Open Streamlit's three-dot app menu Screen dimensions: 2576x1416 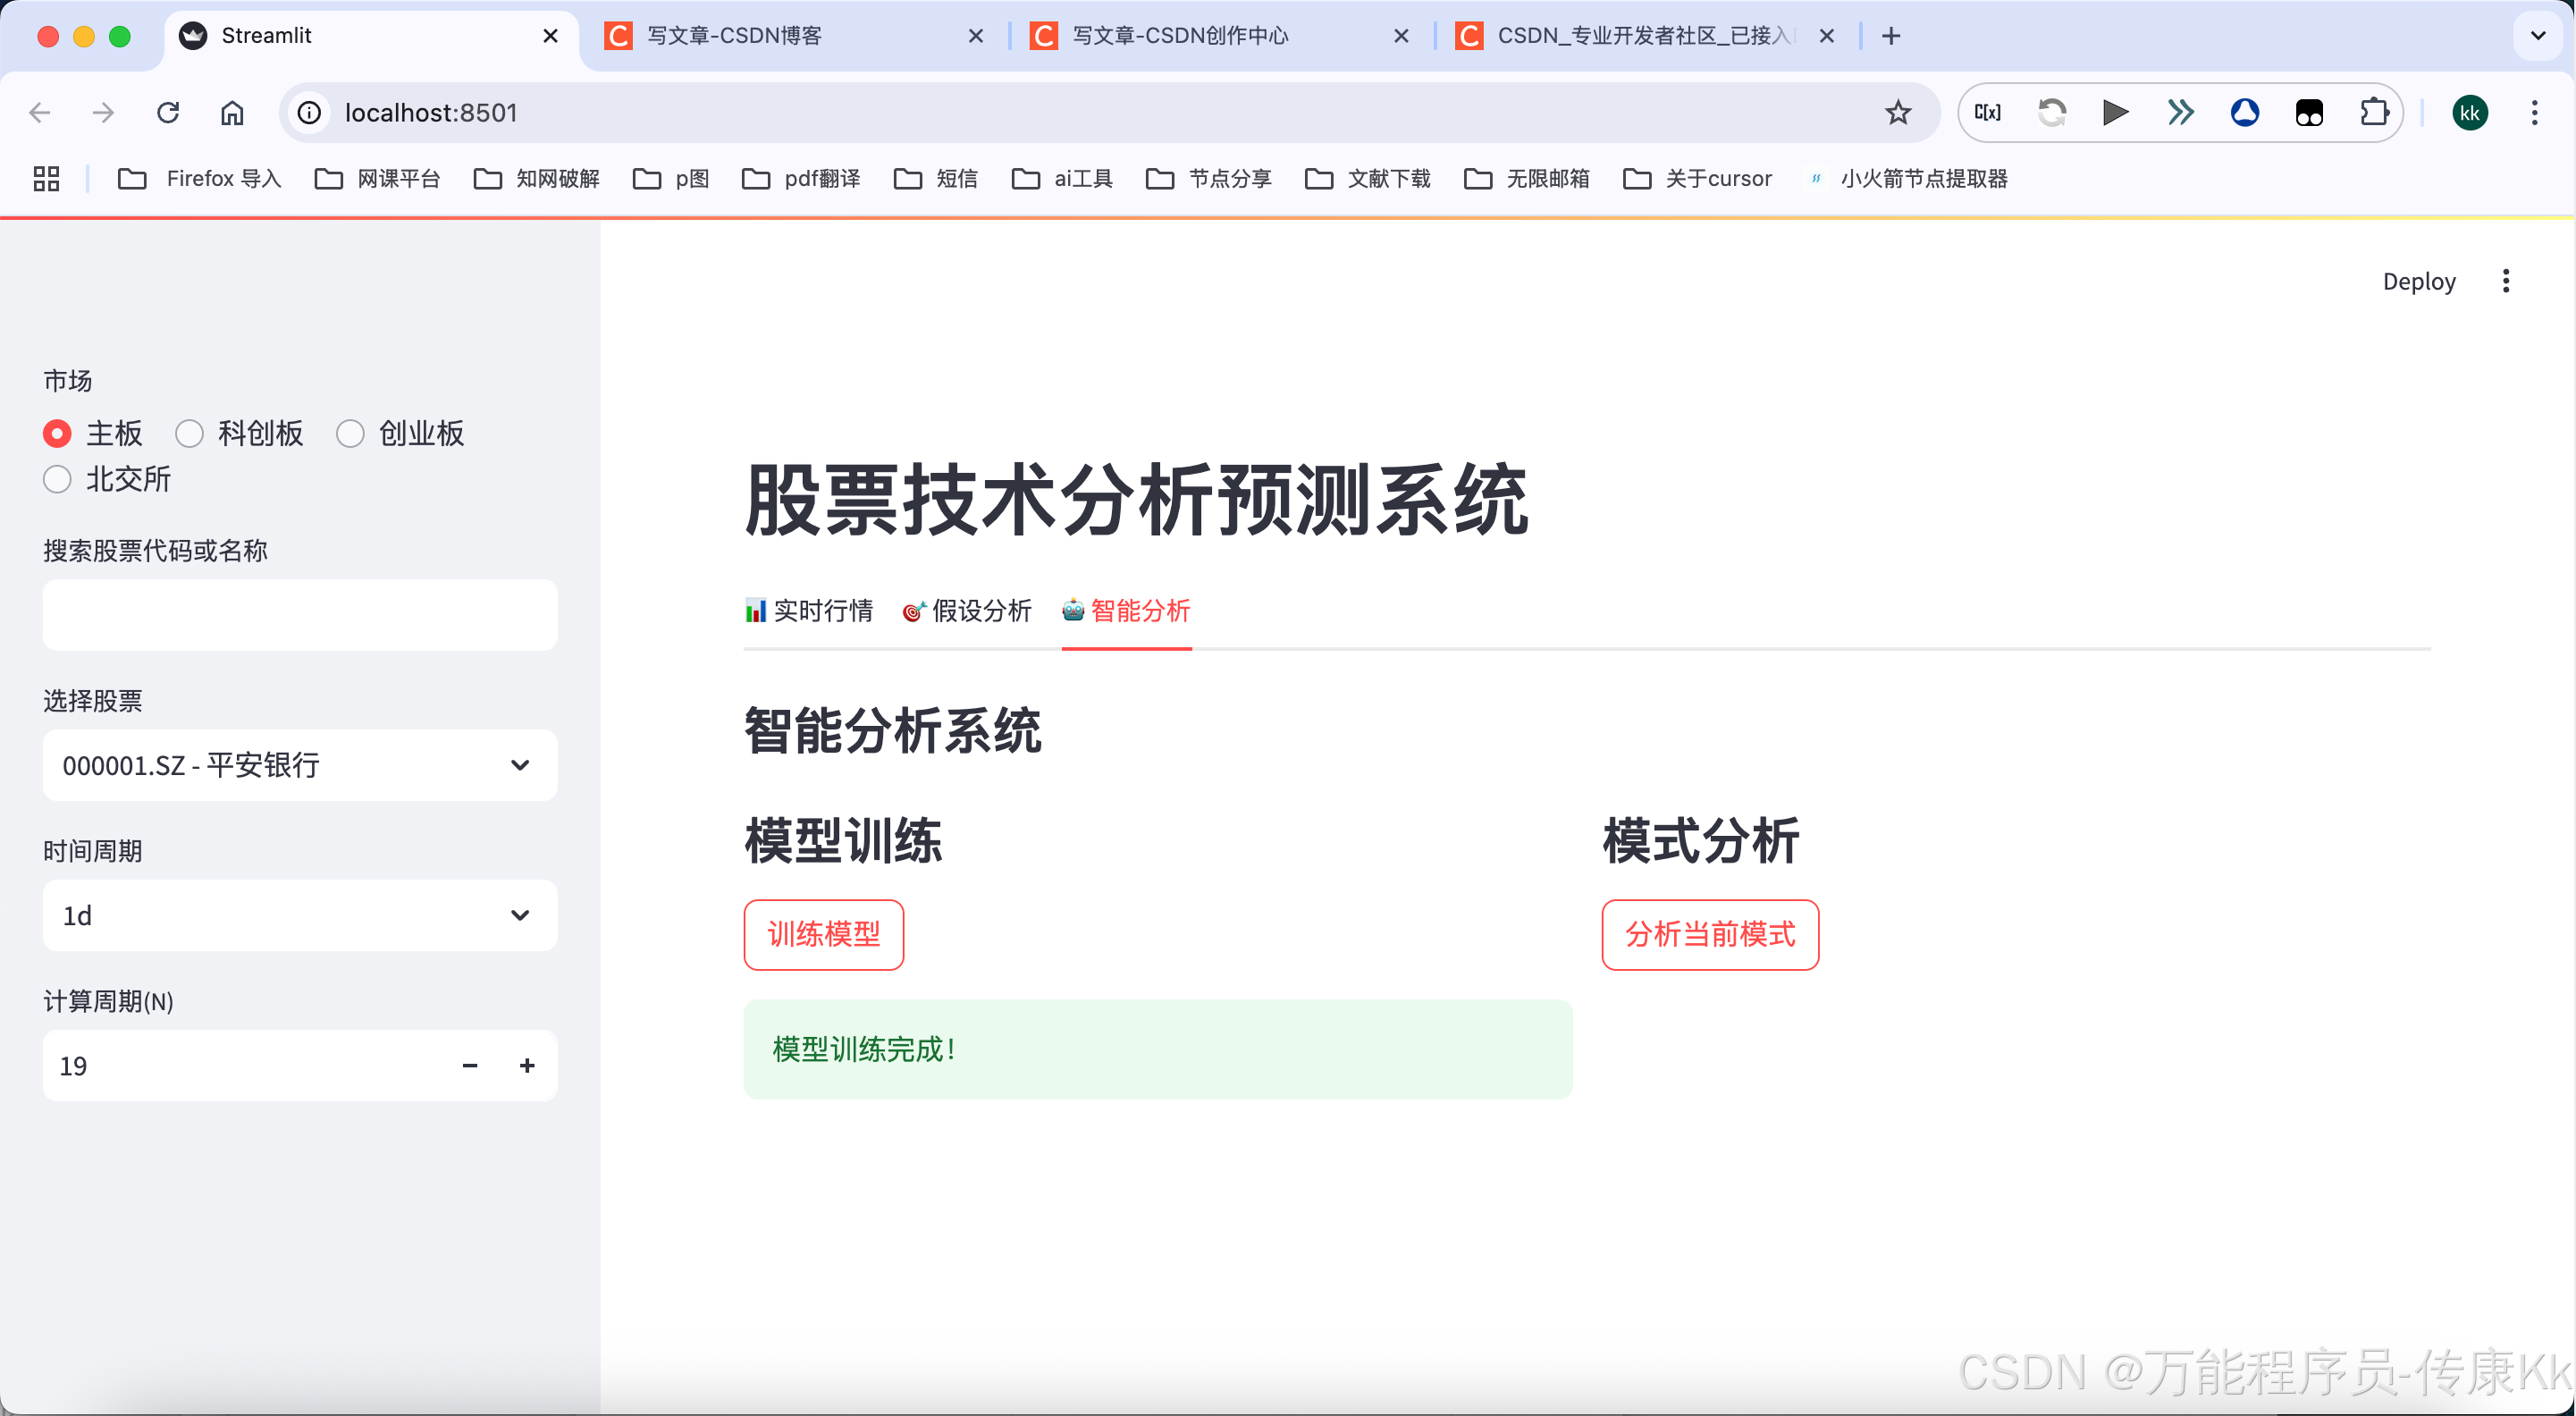pos(2505,281)
